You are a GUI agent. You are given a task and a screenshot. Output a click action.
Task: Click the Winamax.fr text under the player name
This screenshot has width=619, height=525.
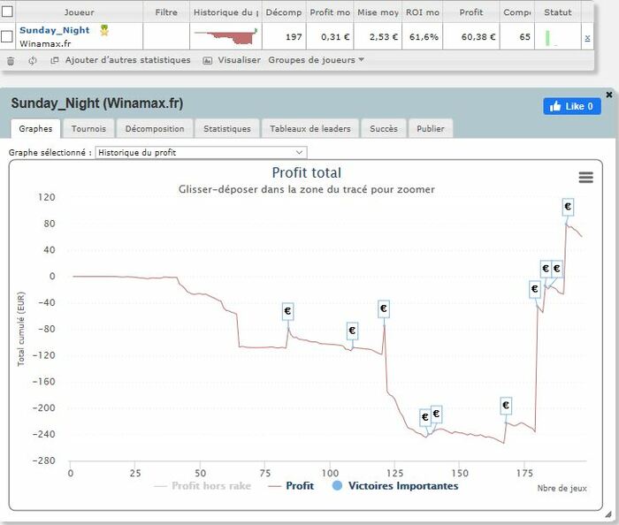pos(45,44)
